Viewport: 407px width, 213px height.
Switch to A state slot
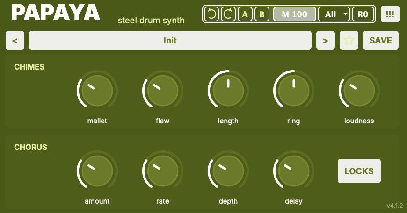pyautogui.click(x=245, y=14)
